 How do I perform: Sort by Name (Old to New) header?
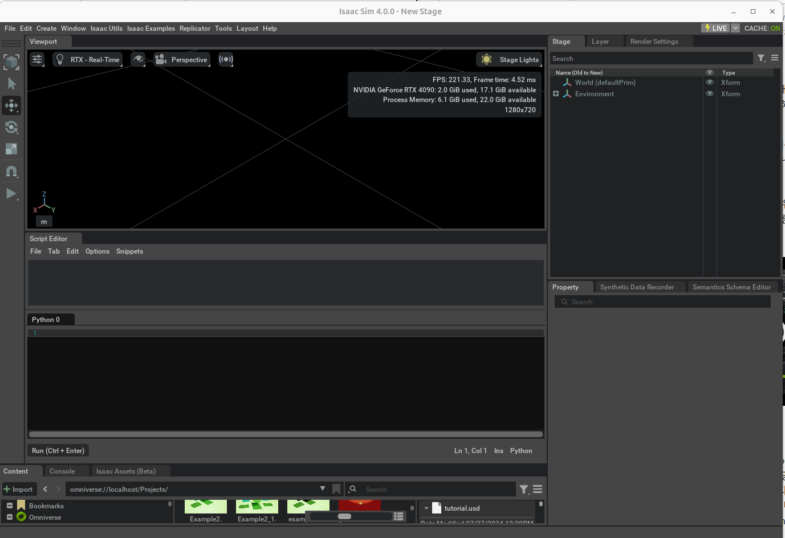coord(579,72)
